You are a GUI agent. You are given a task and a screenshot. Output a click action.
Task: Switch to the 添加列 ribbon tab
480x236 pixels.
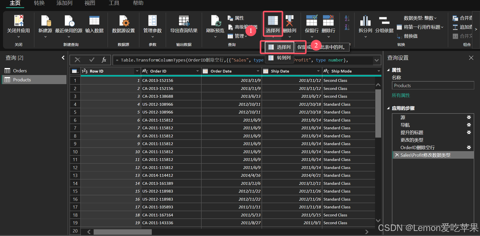64,3
